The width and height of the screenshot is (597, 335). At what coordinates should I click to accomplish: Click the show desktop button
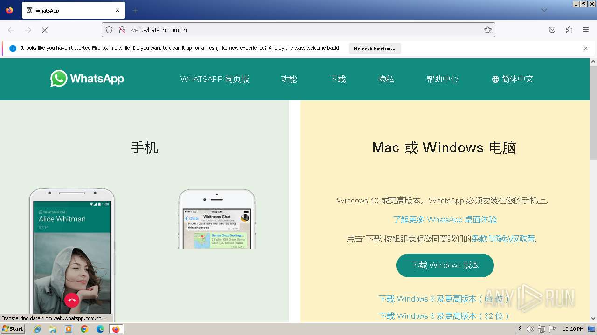tap(591, 329)
